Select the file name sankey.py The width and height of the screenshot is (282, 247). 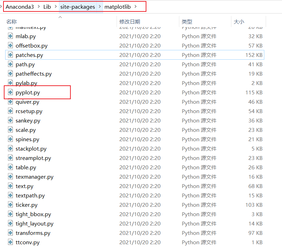tap(28, 121)
